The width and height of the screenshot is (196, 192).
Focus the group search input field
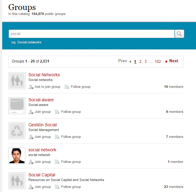92,34
